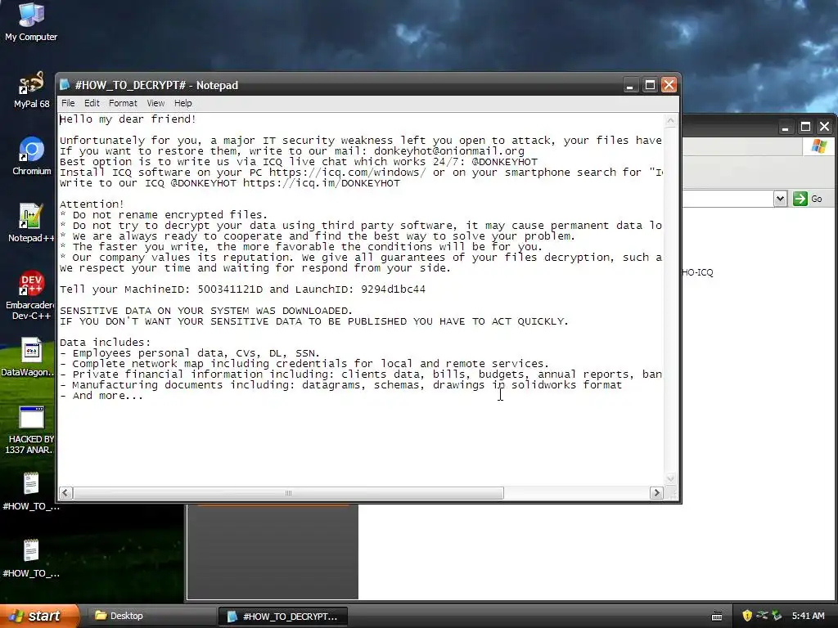838x628 pixels.
Task: Select the HACKED BY 1337 ANAR desktop icon
Action: 30,430
